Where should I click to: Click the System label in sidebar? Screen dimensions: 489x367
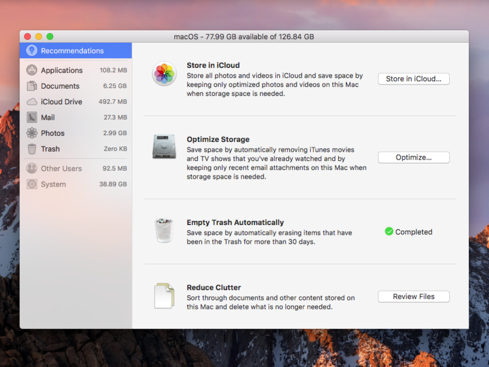click(x=53, y=185)
